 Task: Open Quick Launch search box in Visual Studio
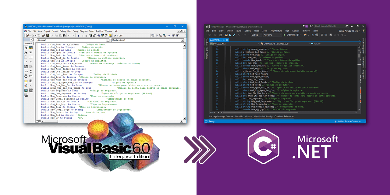331,26
